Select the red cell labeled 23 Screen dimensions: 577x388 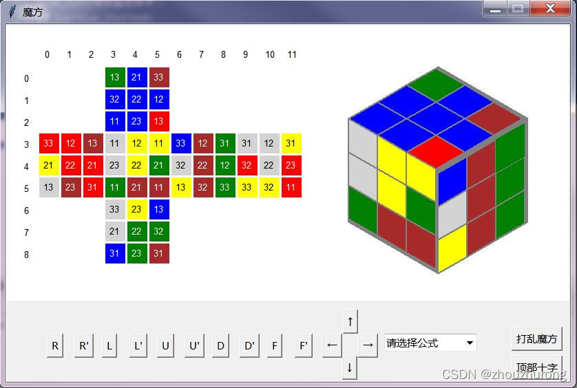coord(291,166)
